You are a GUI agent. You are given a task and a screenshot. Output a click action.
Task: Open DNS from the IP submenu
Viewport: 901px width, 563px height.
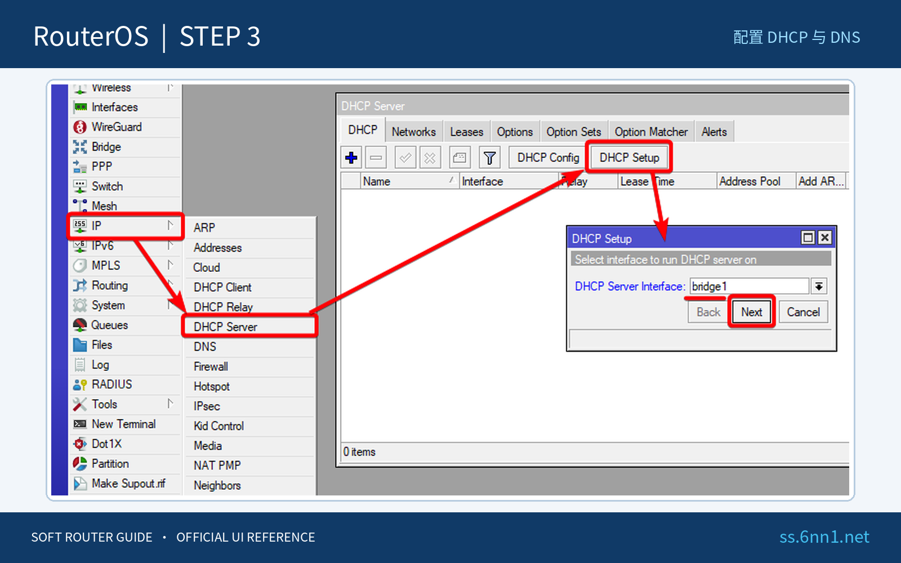coord(250,347)
